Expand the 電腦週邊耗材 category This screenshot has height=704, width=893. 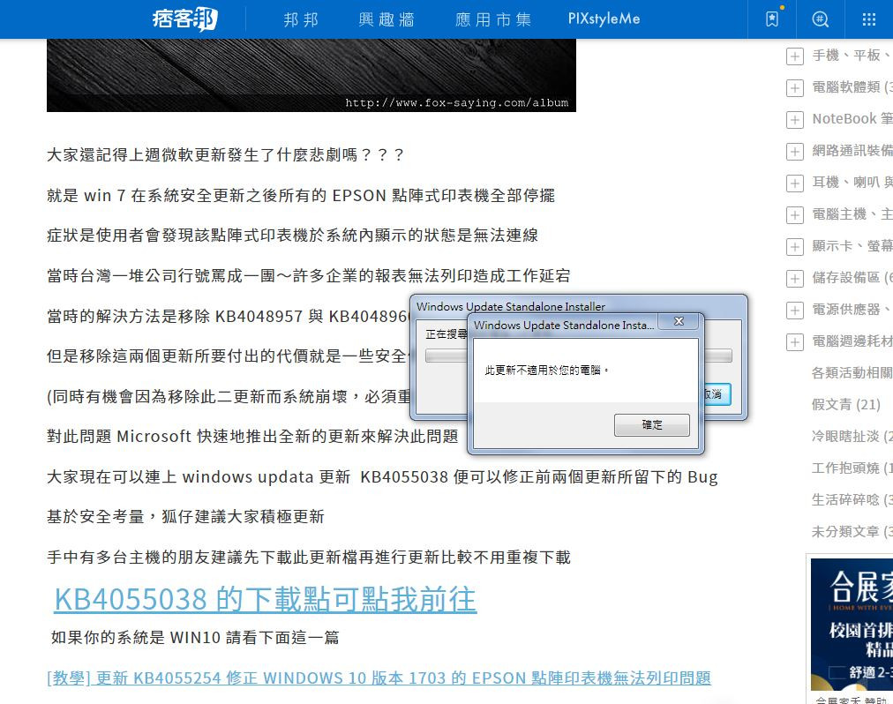(x=794, y=342)
